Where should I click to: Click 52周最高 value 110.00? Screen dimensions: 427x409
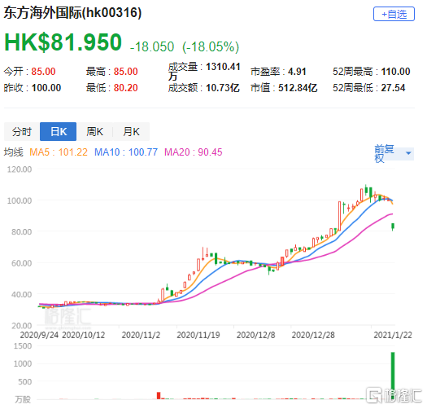[395, 72]
